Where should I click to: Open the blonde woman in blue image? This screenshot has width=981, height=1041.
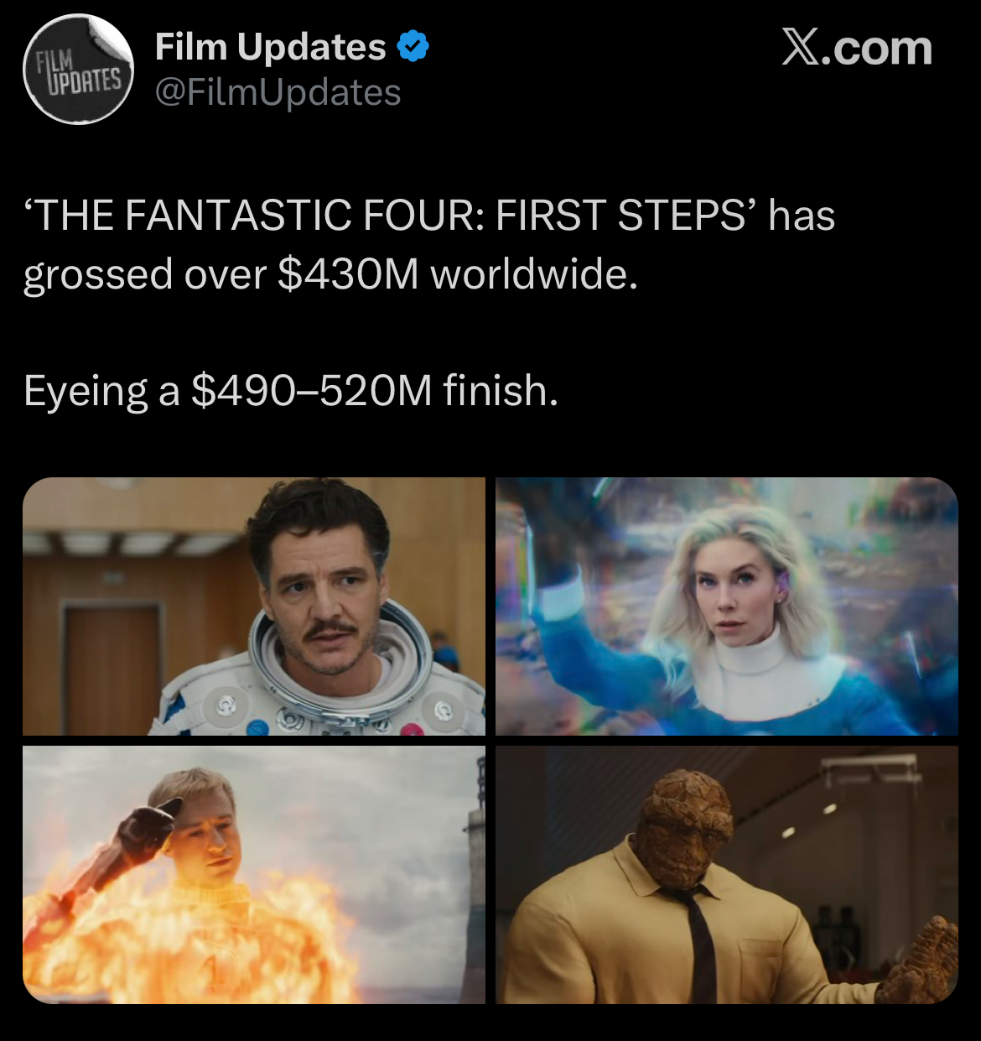pyautogui.click(x=727, y=606)
